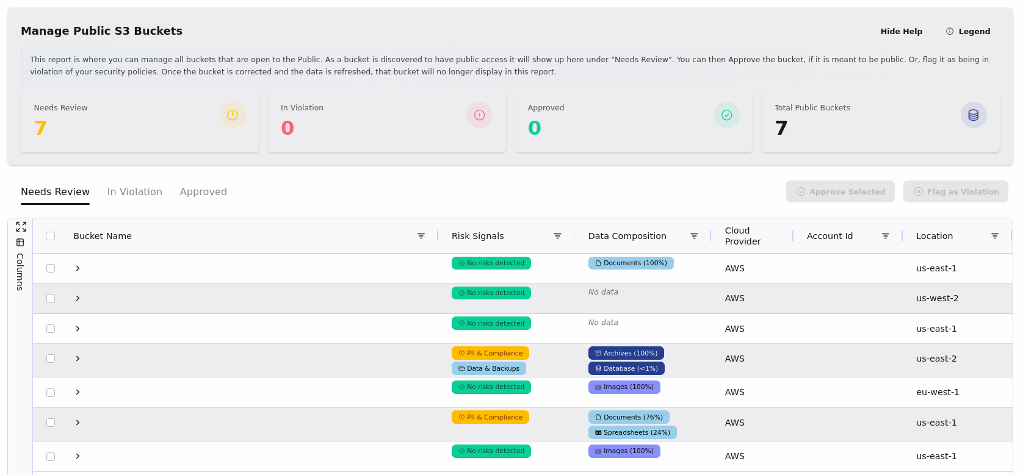Open the Legend

(x=968, y=31)
